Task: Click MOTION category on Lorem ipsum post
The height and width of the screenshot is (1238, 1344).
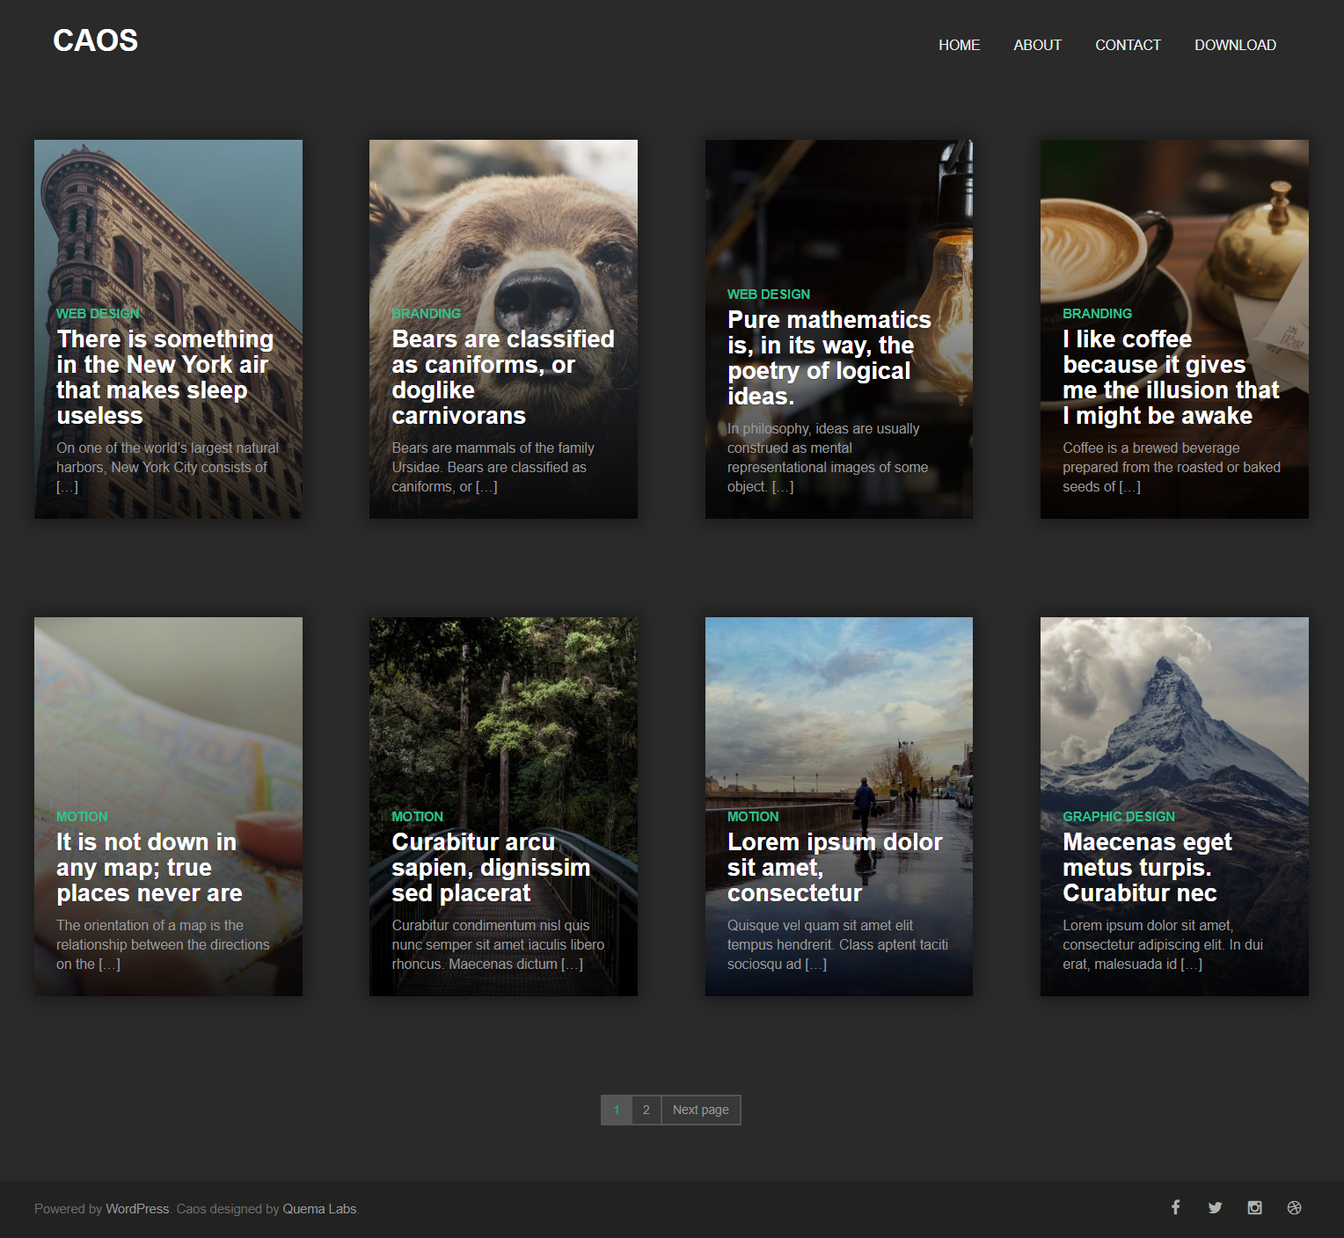Action: click(753, 817)
